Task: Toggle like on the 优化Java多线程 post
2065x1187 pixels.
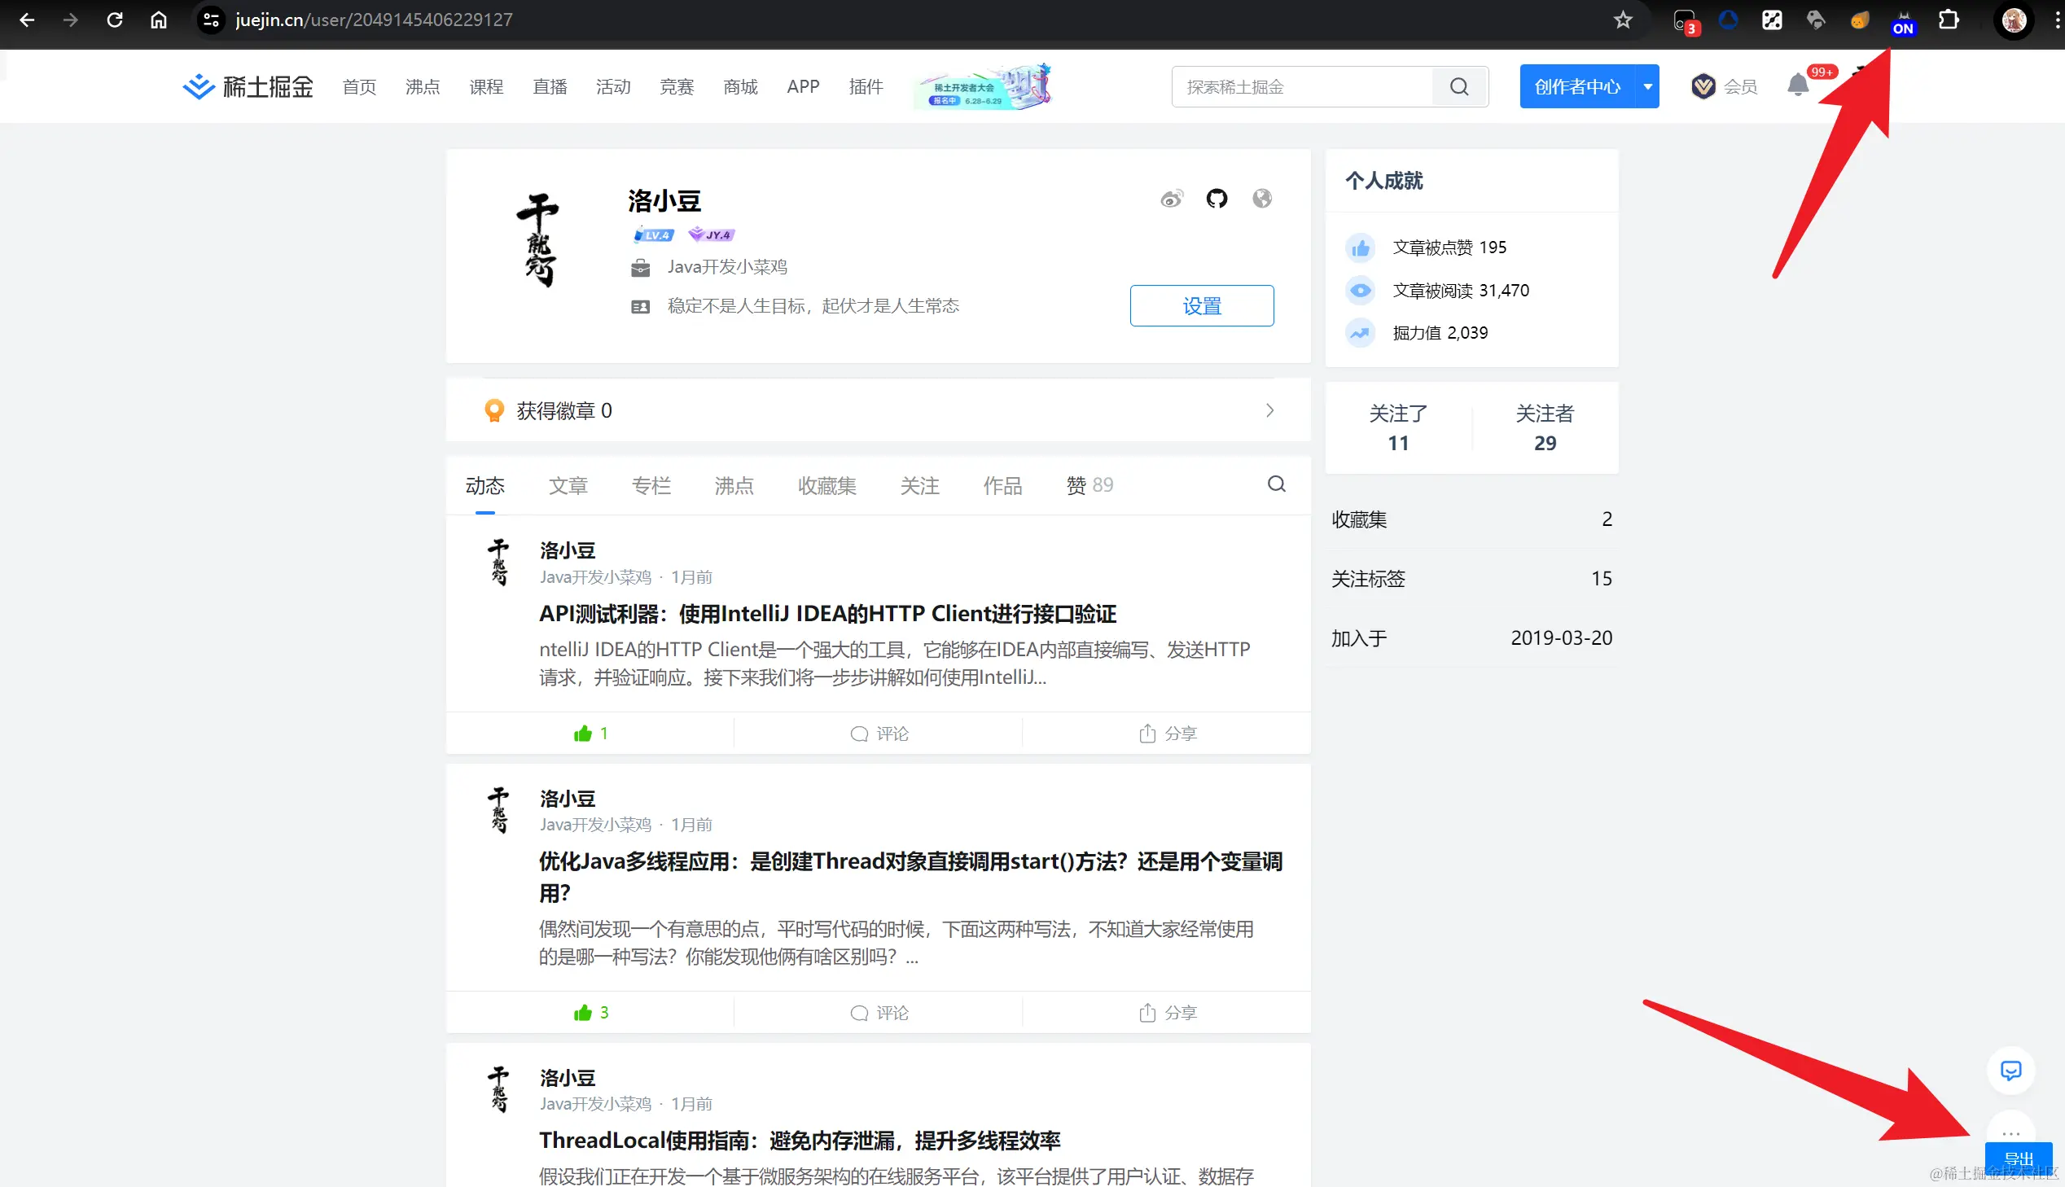Action: coord(583,1013)
